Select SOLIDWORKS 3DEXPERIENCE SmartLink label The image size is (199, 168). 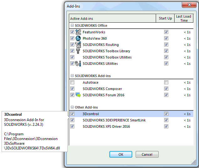(x=114, y=120)
